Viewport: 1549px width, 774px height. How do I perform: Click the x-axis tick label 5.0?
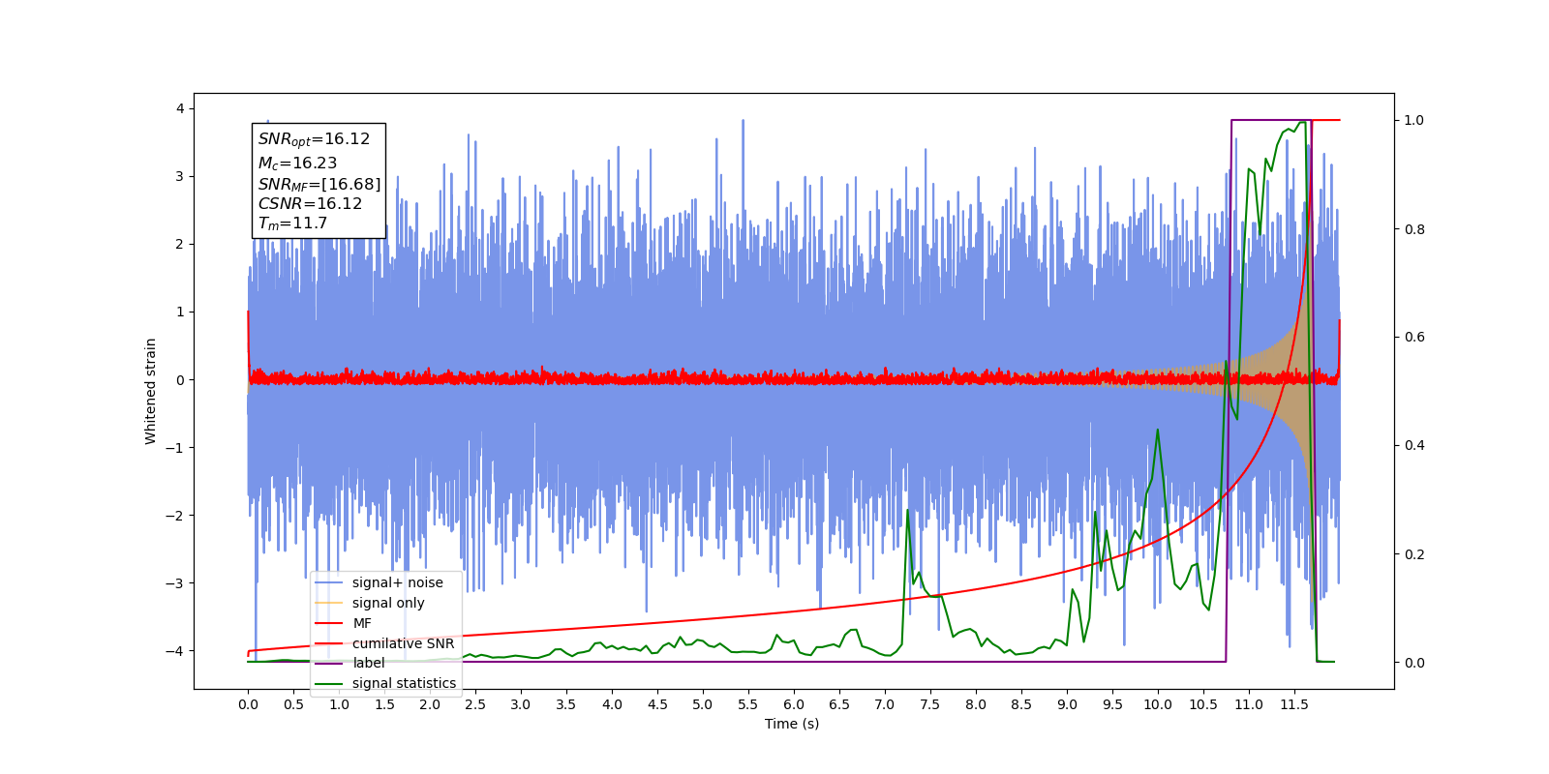tap(703, 704)
